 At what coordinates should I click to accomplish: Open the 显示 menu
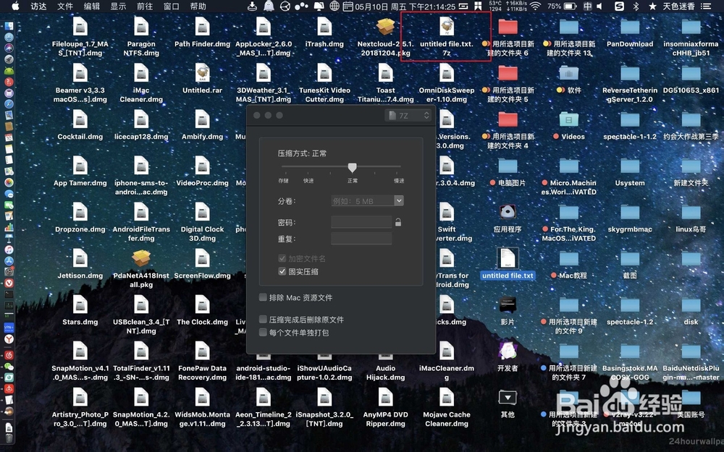coord(118,6)
